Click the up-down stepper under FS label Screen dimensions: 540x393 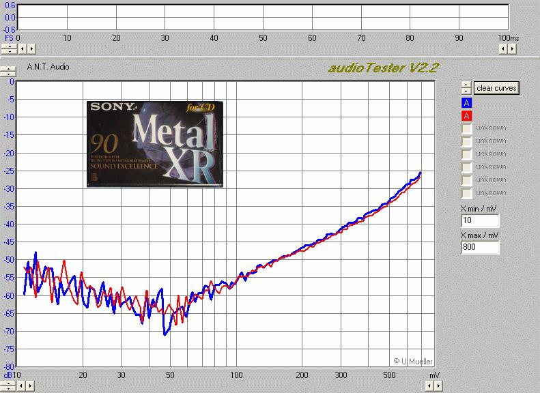click(x=8, y=48)
